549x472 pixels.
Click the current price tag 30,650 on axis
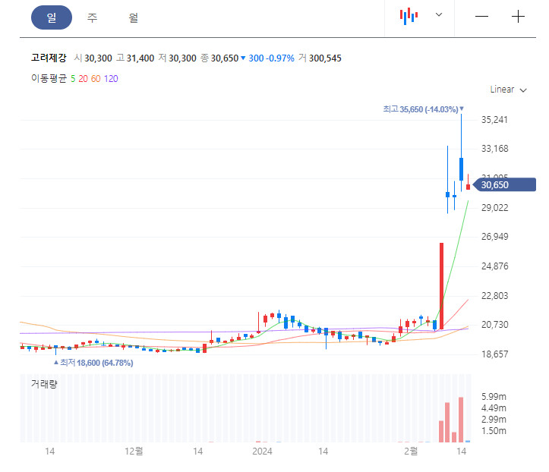coord(504,184)
